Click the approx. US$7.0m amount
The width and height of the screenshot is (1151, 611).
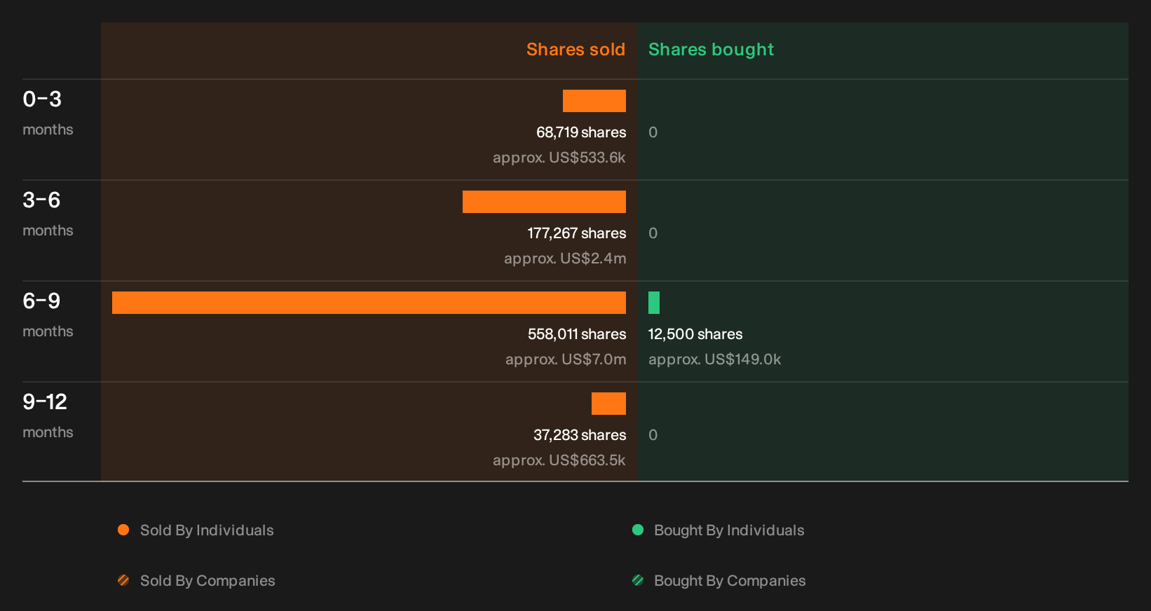pyautogui.click(x=566, y=359)
